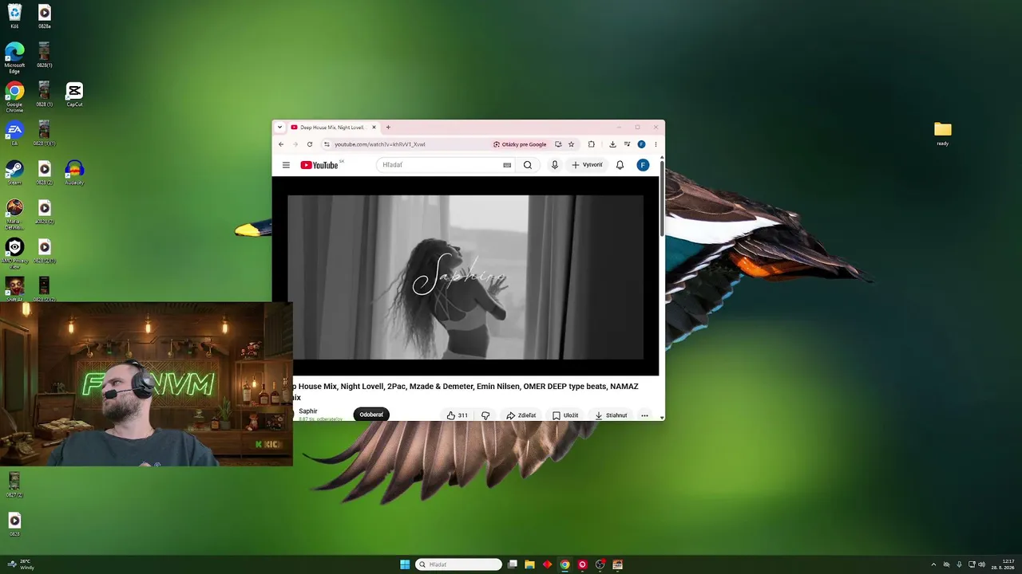
Task: Download the video with Stiahnuť
Action: tap(611, 415)
